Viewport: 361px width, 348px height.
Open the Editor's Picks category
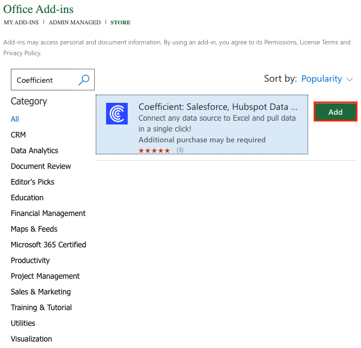point(32,182)
